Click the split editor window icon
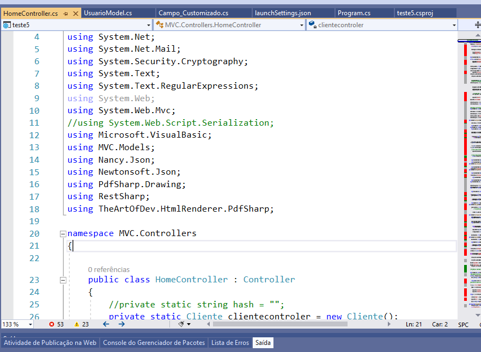Viewport: 481px width, 352px height. 477,25
